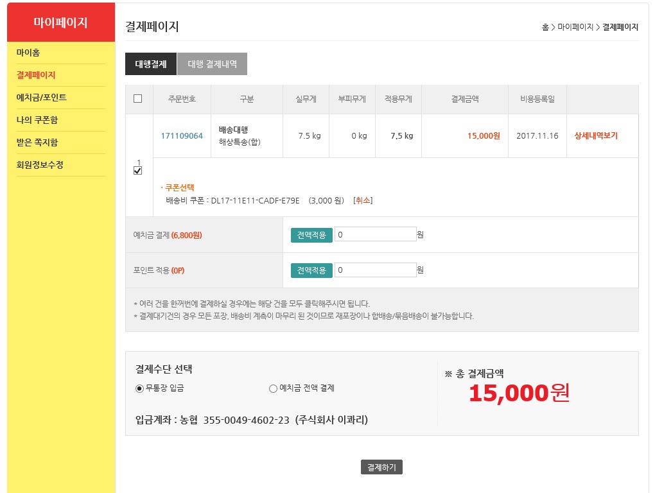Switch to the 대행 결제내역 tab
This screenshot has height=493, width=655.
pyautogui.click(x=212, y=64)
